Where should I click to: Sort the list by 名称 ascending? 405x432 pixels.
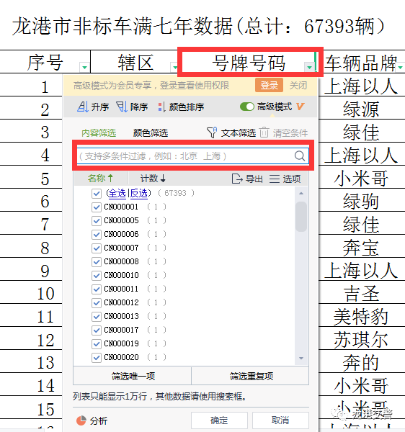coord(100,179)
